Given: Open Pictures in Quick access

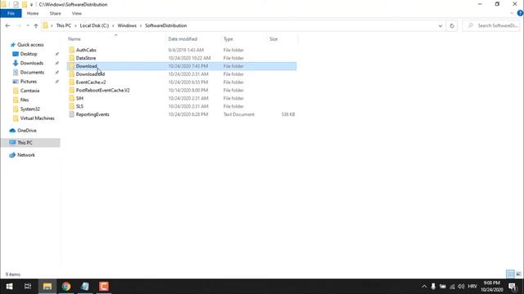Looking at the screenshot, I should 29,82.
